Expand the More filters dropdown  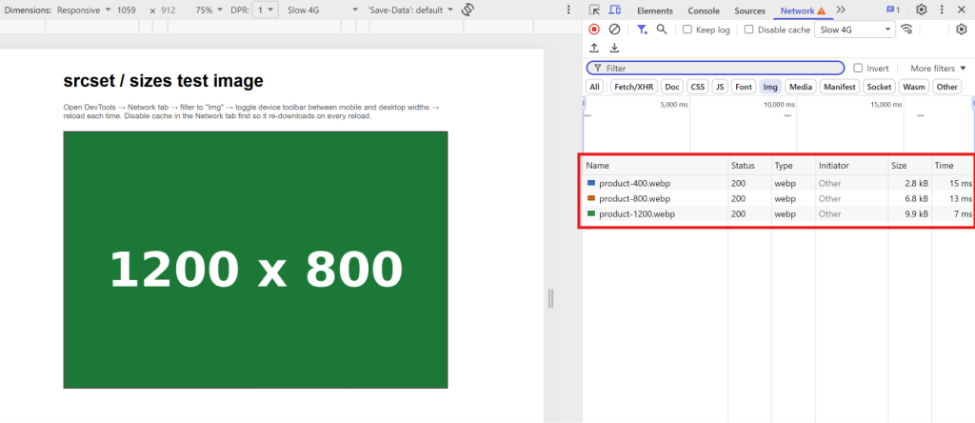[x=938, y=68]
